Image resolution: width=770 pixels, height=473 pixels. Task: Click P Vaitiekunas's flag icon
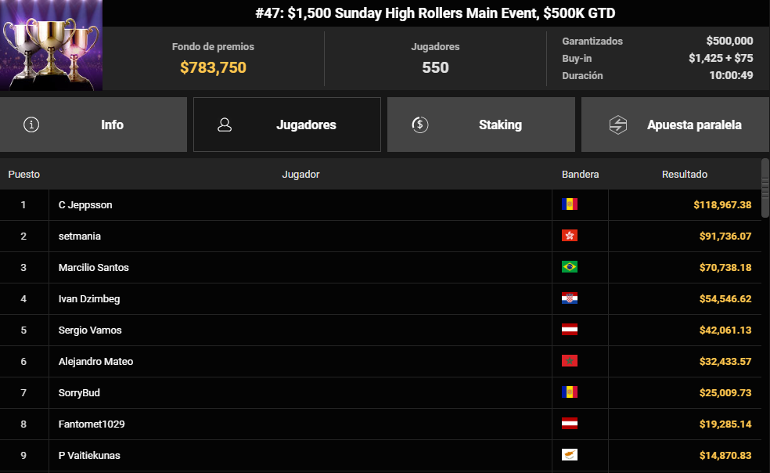tap(570, 455)
